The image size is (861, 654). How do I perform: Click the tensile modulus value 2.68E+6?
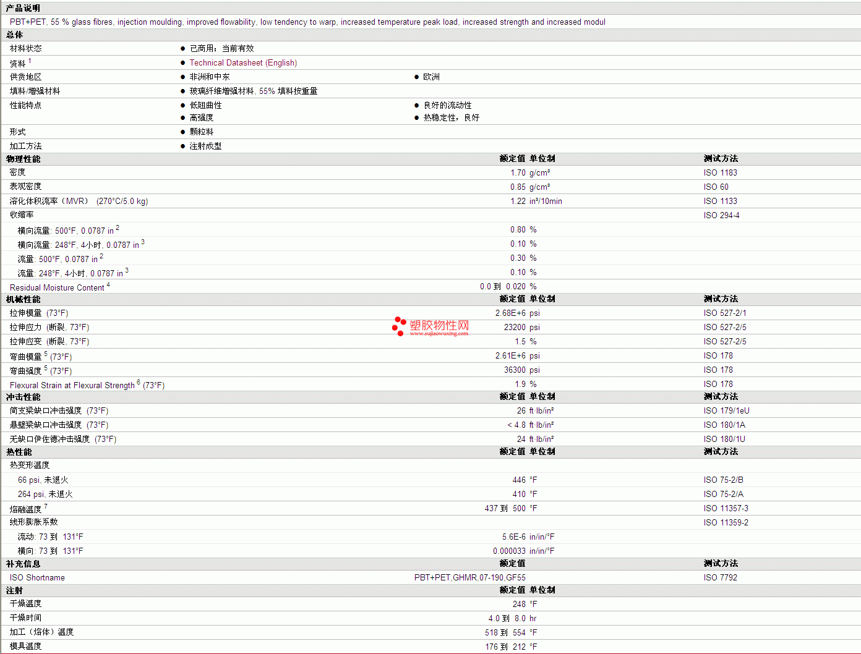click(x=511, y=313)
